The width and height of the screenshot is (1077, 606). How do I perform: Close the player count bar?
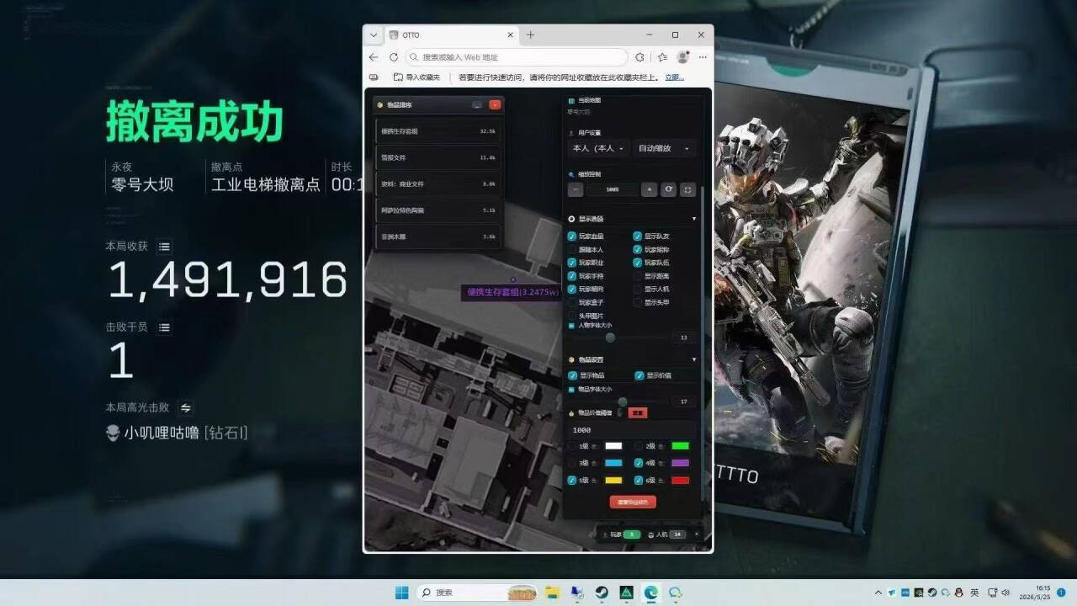(696, 534)
